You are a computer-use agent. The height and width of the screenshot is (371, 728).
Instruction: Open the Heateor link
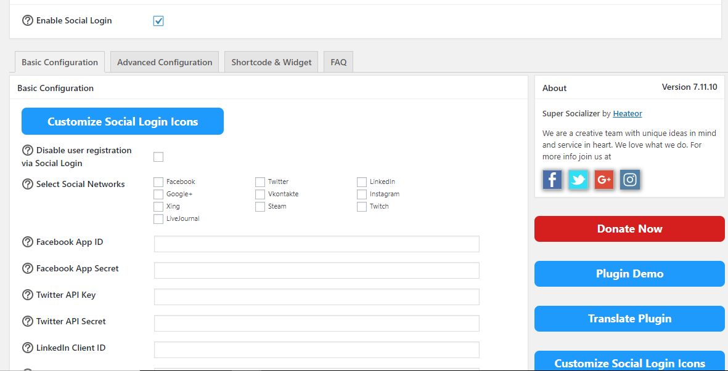tap(627, 113)
